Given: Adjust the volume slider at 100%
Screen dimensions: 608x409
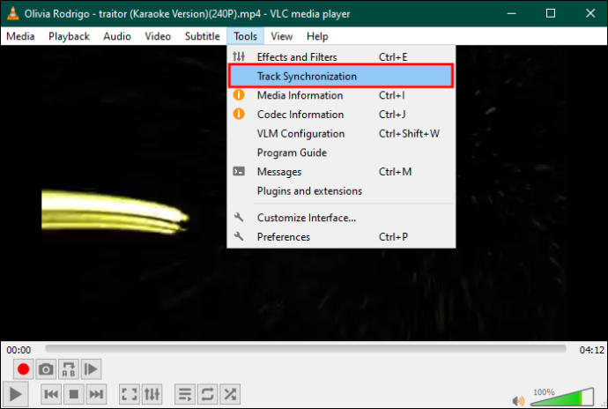Looking at the screenshot, I should tap(562, 397).
